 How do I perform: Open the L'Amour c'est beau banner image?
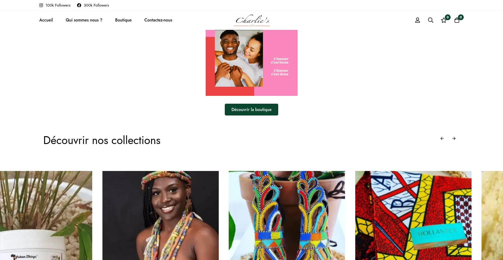click(x=251, y=63)
